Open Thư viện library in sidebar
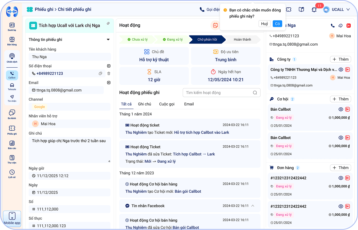Image resolution: width=358 pixels, height=230 pixels. tap(12, 159)
